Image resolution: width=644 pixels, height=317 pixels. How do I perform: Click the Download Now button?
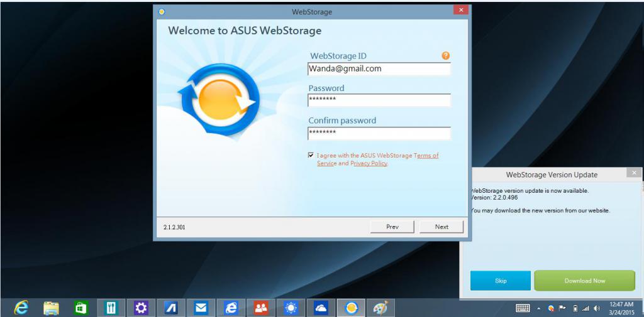(584, 281)
